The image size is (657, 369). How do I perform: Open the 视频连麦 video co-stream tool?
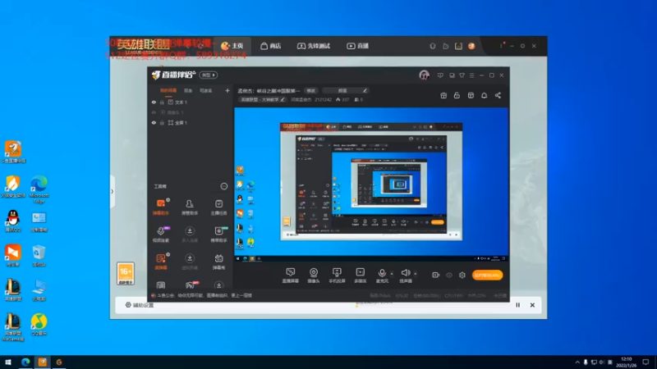pyautogui.click(x=161, y=235)
